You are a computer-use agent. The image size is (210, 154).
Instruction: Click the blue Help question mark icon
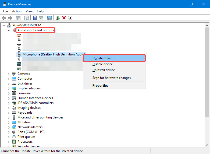(x=35, y=18)
